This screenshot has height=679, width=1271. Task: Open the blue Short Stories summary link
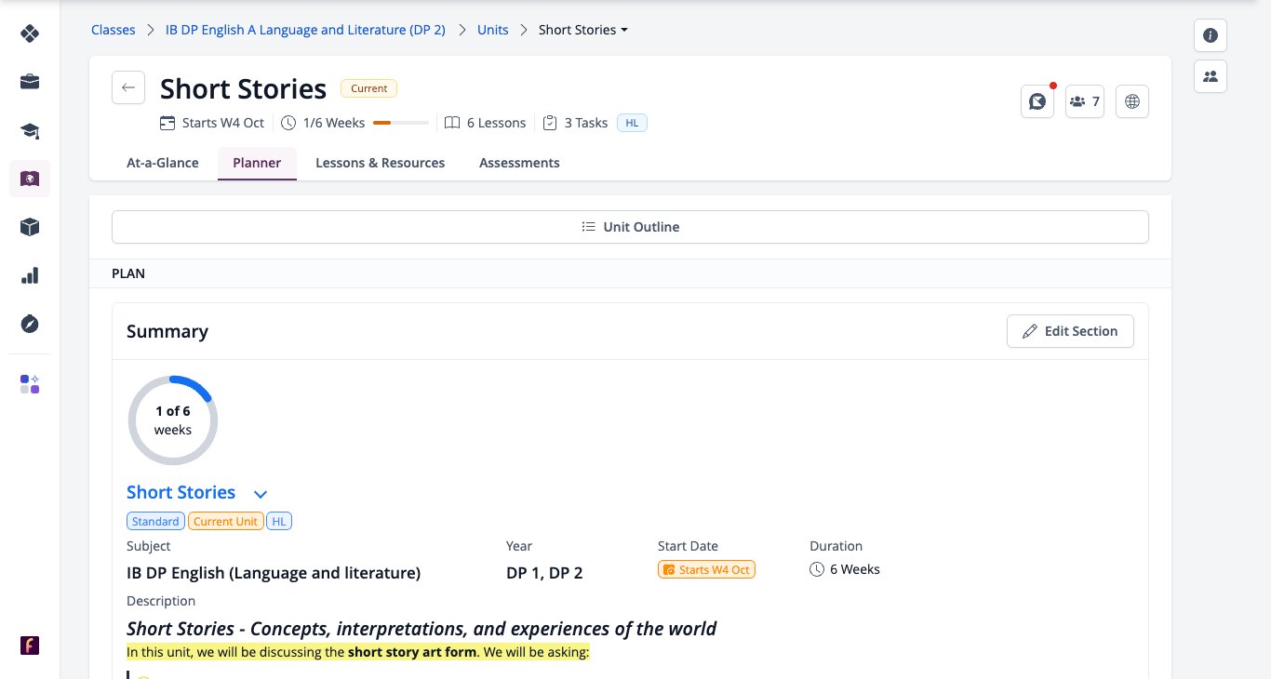pyautogui.click(x=181, y=492)
